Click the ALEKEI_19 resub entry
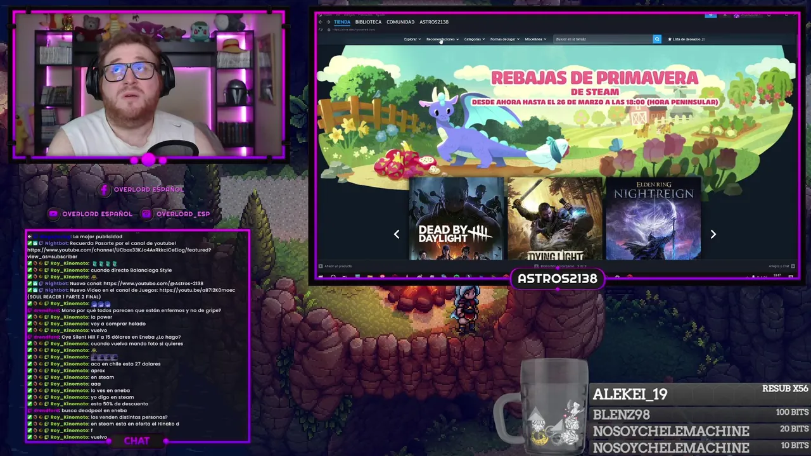The height and width of the screenshot is (456, 811). pyautogui.click(x=700, y=394)
